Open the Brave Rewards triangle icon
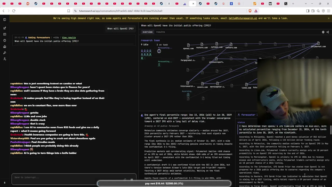The width and height of the screenshot is (332, 187). (256, 11)
